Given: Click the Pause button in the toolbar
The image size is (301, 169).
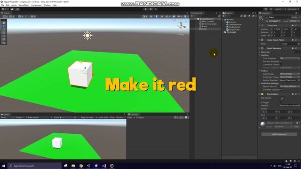Looking at the screenshot, I should tap(150, 9).
